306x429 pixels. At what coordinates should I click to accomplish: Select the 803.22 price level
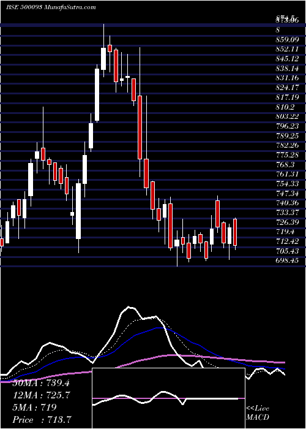pyautogui.click(x=287, y=116)
